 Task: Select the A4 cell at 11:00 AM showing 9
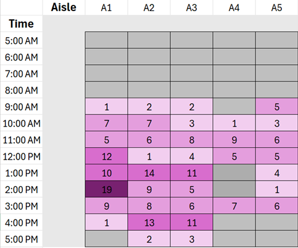coord(234,140)
